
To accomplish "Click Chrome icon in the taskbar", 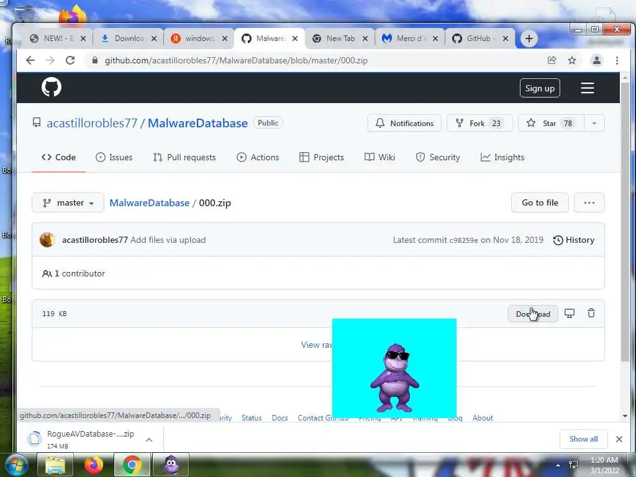I will point(132,465).
